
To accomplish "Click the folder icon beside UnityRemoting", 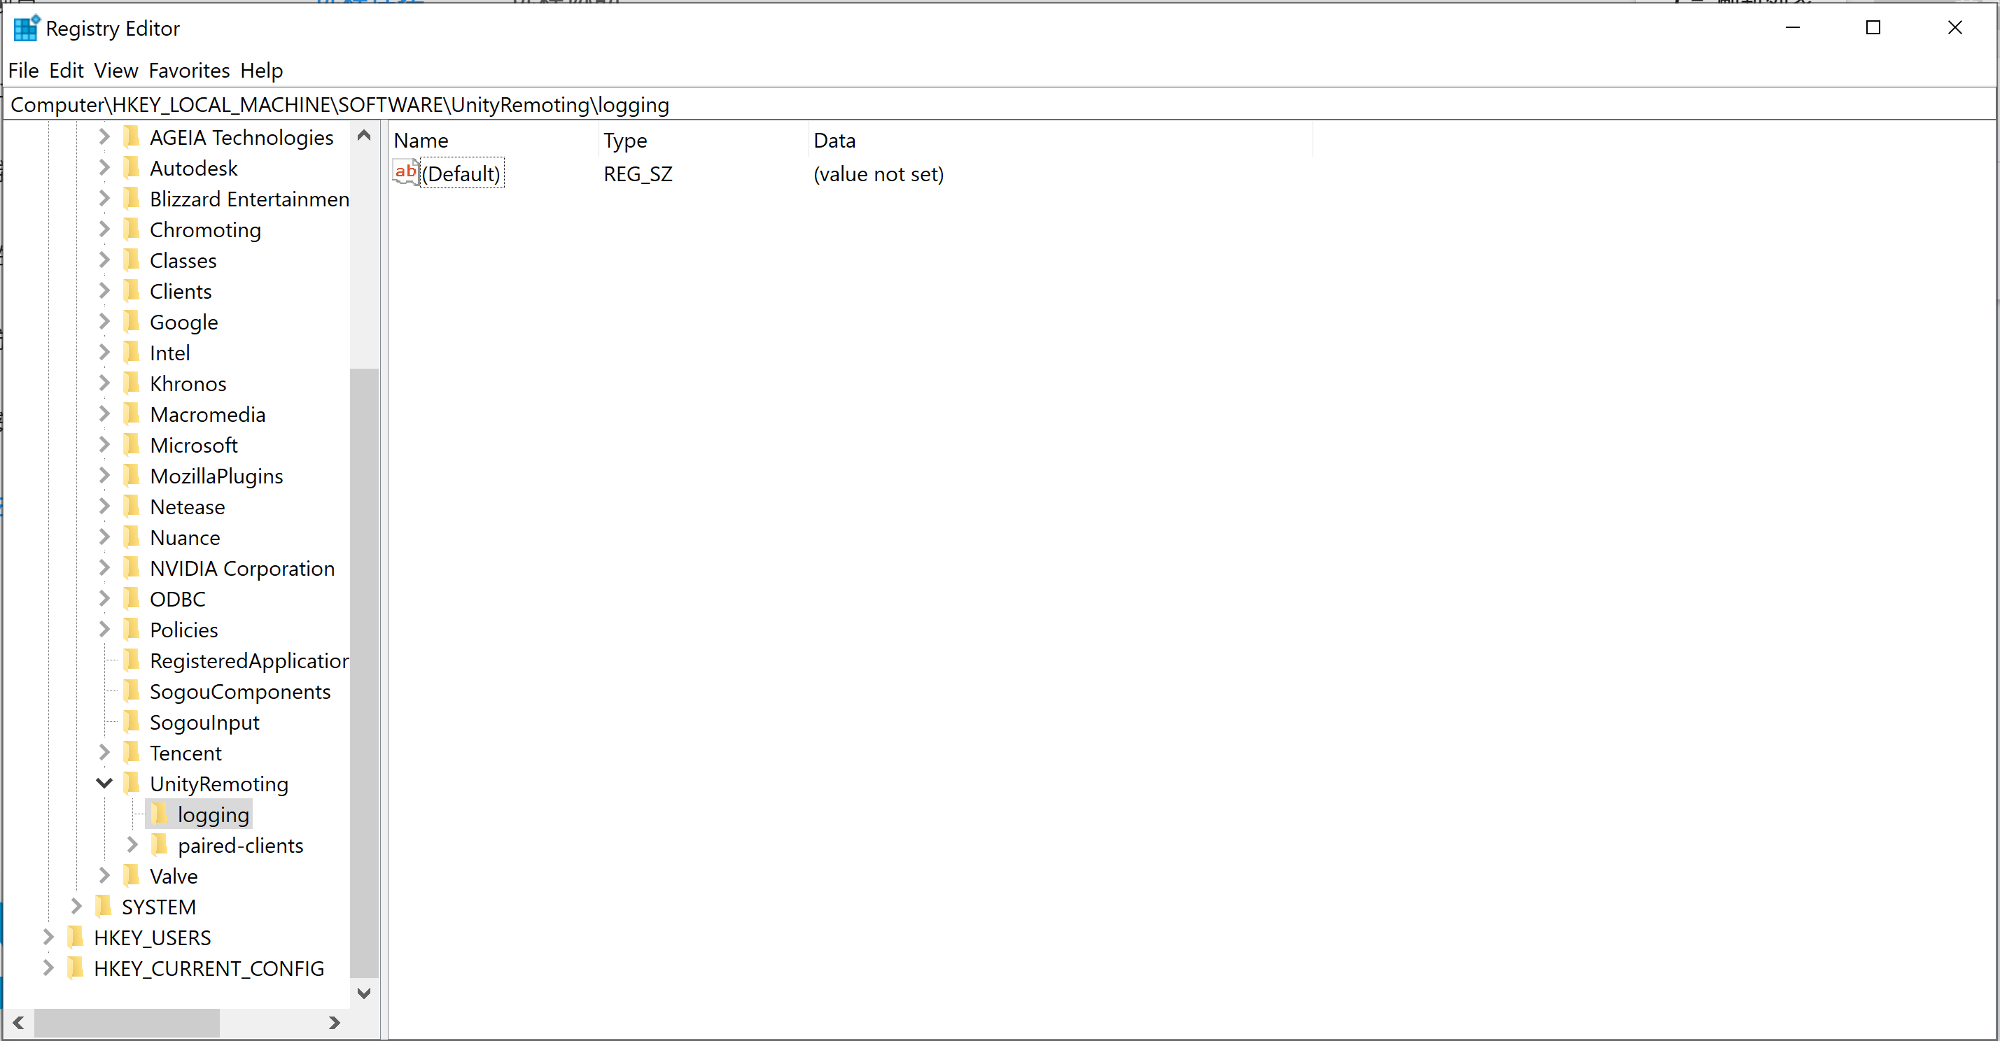I will [x=131, y=783].
